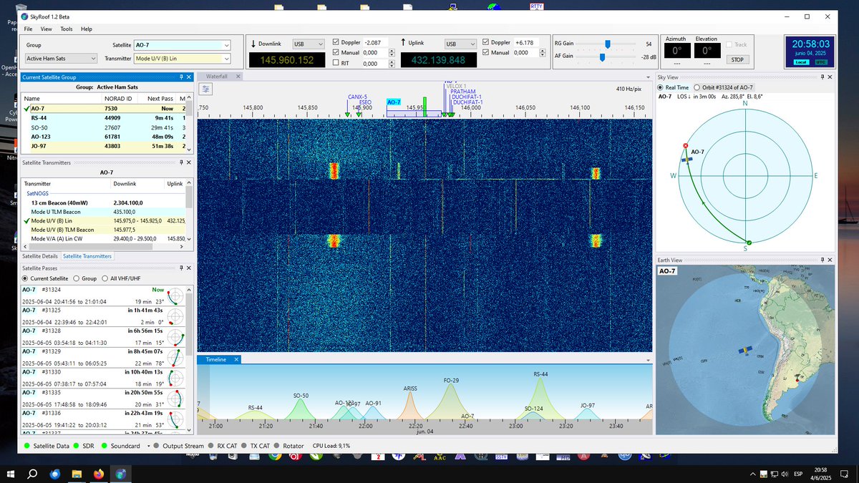
Task: Switch to Satellite Transmitters tab
Action: pyautogui.click(x=87, y=255)
